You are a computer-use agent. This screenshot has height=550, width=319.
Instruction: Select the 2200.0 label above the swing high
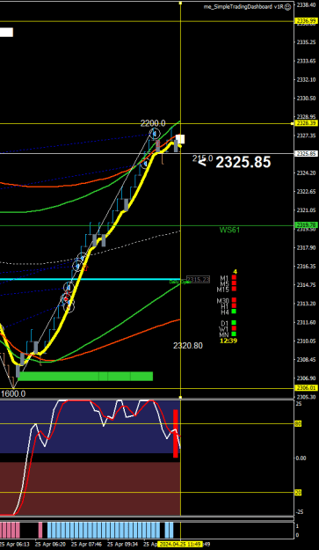click(x=153, y=123)
